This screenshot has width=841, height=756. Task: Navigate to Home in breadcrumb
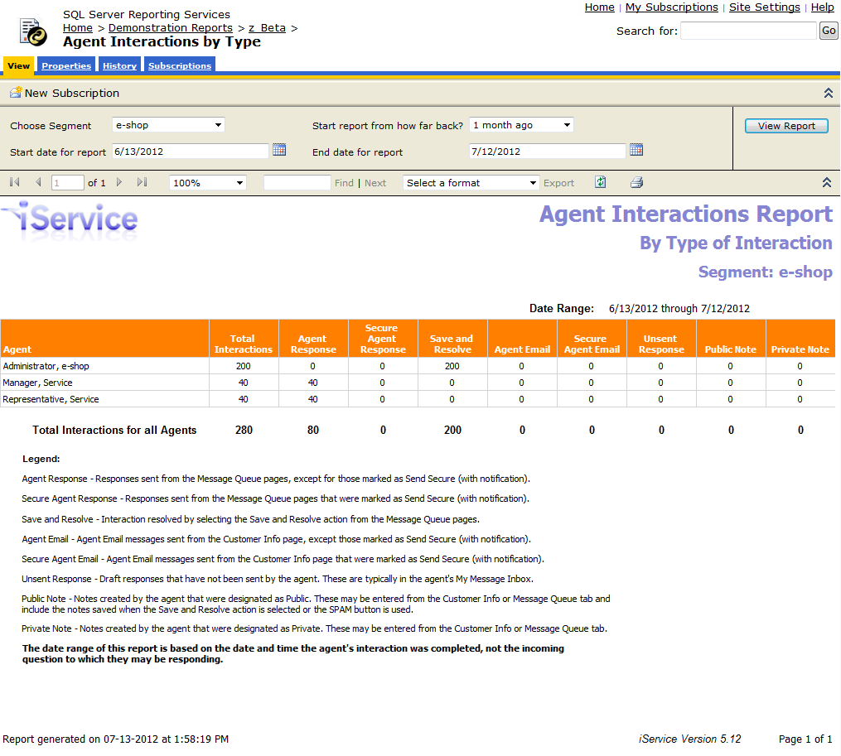(x=78, y=28)
